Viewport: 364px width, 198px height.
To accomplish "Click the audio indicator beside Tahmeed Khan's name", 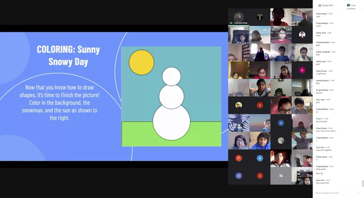I will 231,23.
